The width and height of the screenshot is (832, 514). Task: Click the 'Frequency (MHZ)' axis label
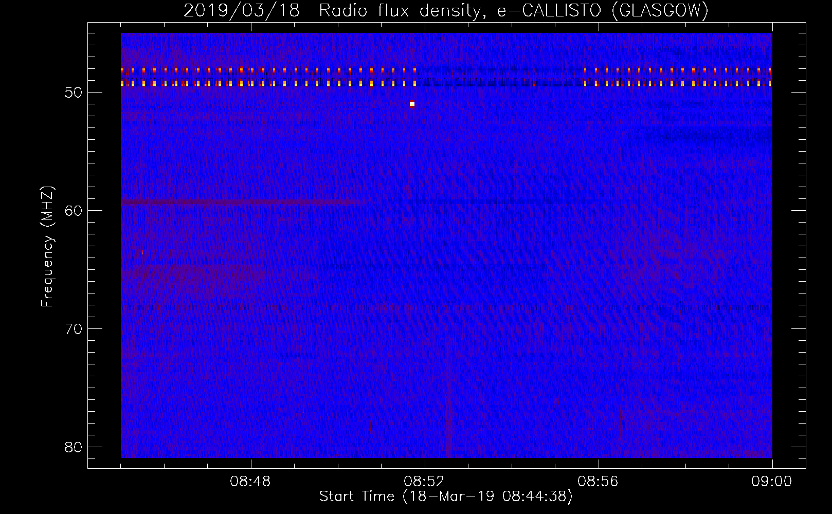[x=47, y=247]
